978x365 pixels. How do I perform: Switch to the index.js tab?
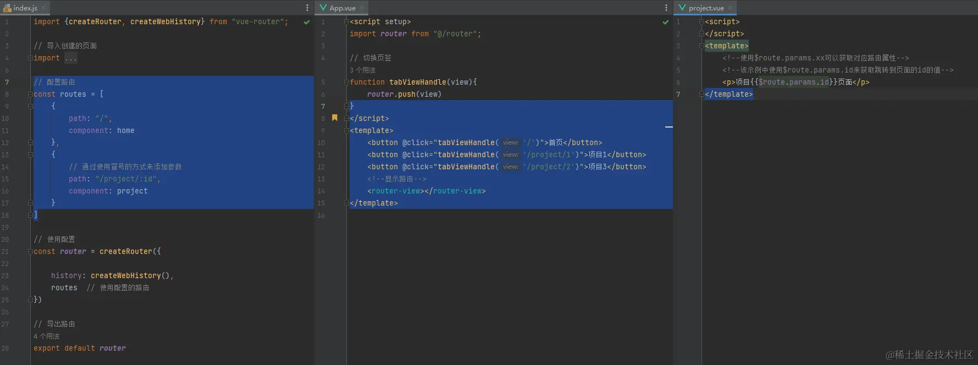click(x=25, y=8)
